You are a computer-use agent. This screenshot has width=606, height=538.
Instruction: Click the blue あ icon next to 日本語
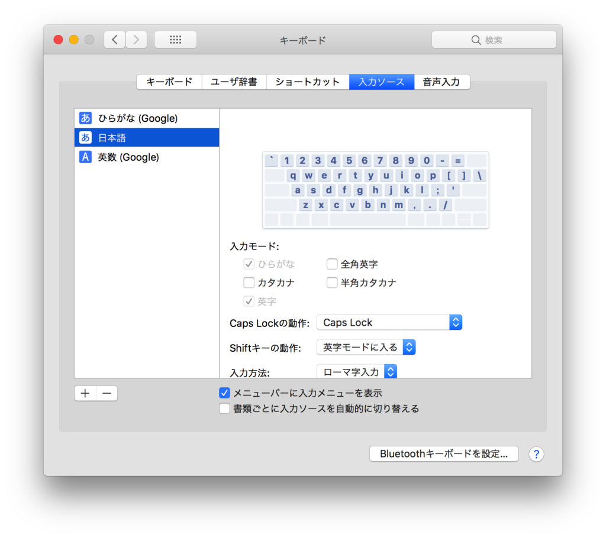coord(85,137)
